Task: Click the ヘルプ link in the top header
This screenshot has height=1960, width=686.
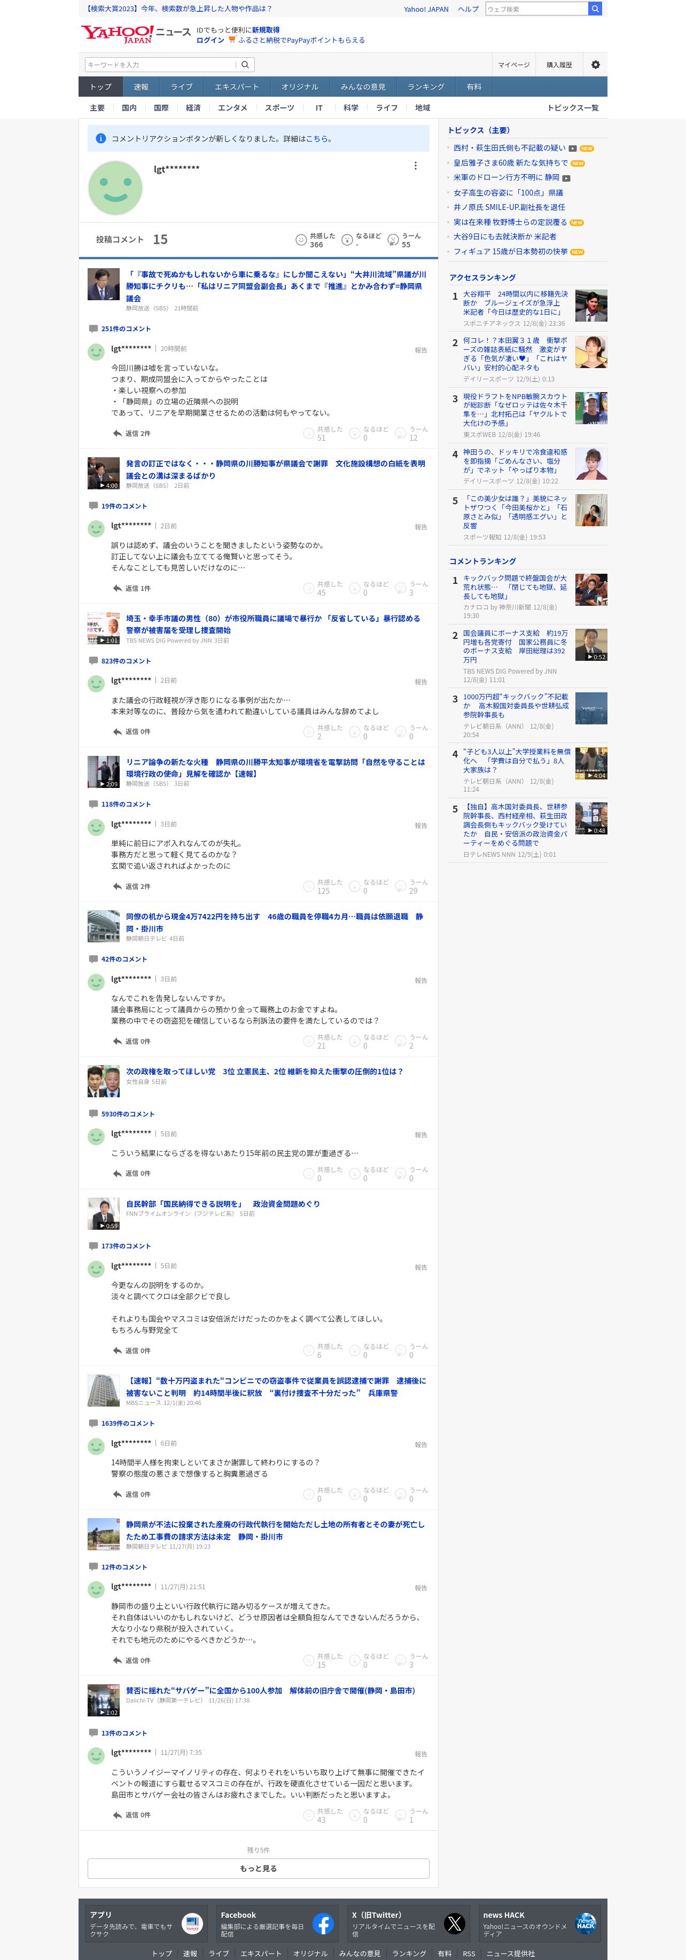Action: (x=468, y=9)
